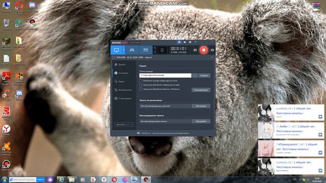This screenshot has height=183, width=326.
Task: Open the Adobe Reader desktop shortcut
Action: click(6, 78)
